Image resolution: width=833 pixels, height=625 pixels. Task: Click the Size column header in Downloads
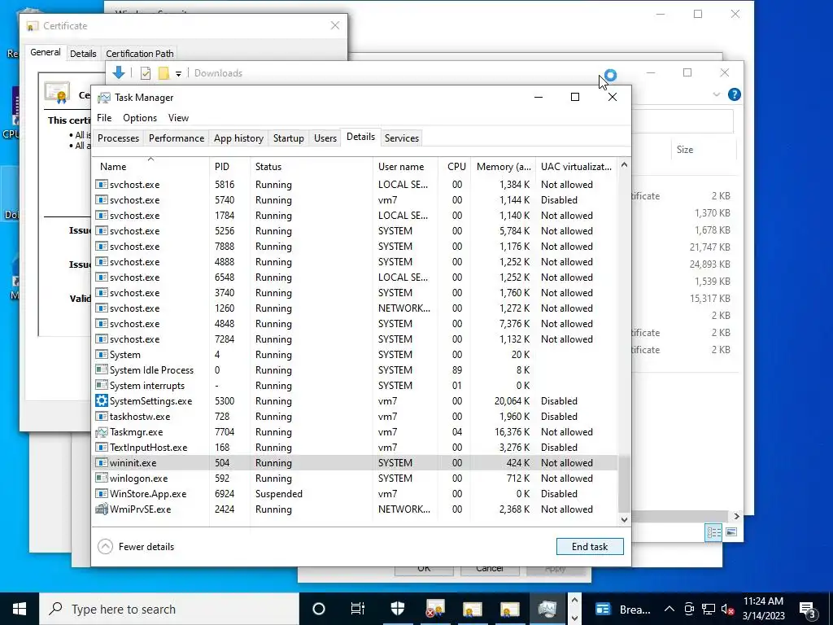(704, 150)
